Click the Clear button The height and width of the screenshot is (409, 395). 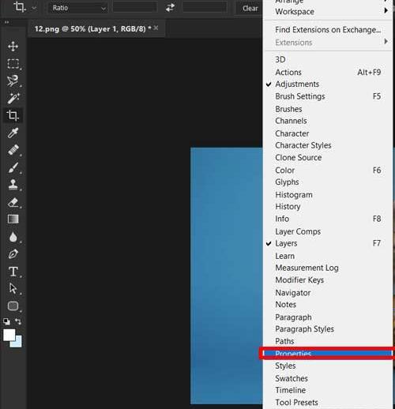(x=250, y=9)
